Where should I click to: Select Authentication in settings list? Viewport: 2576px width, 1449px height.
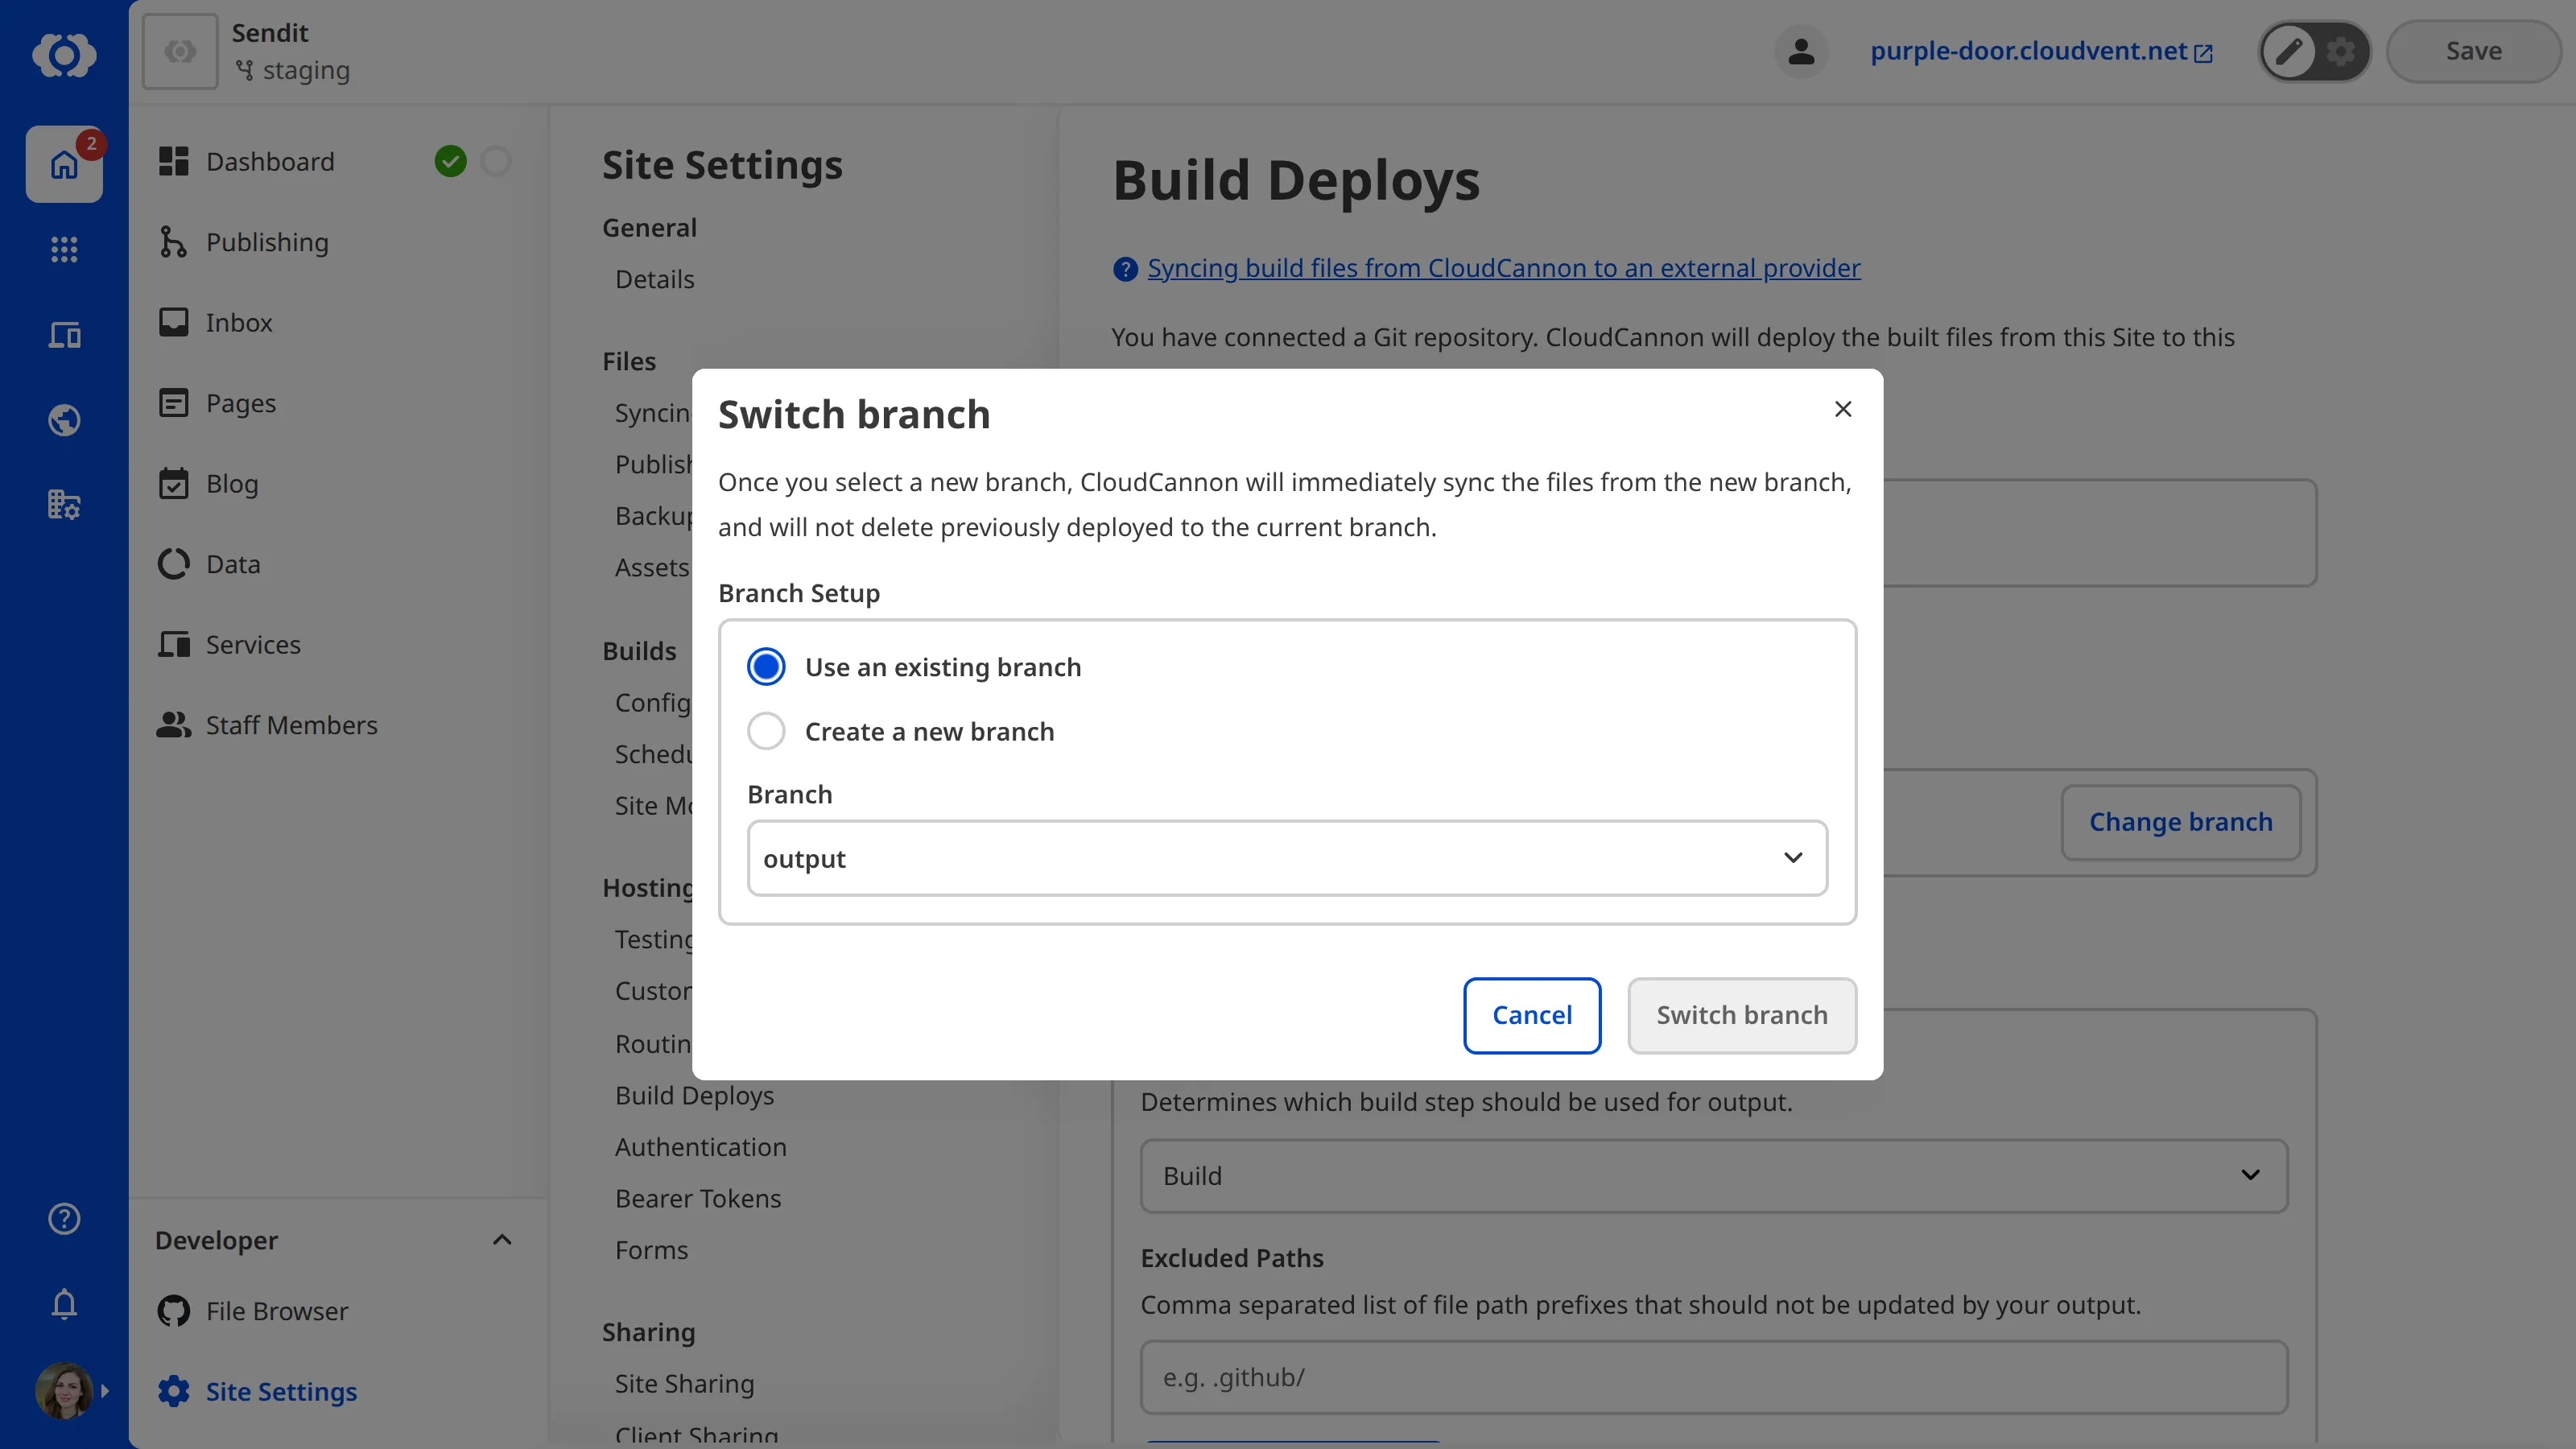click(700, 1147)
